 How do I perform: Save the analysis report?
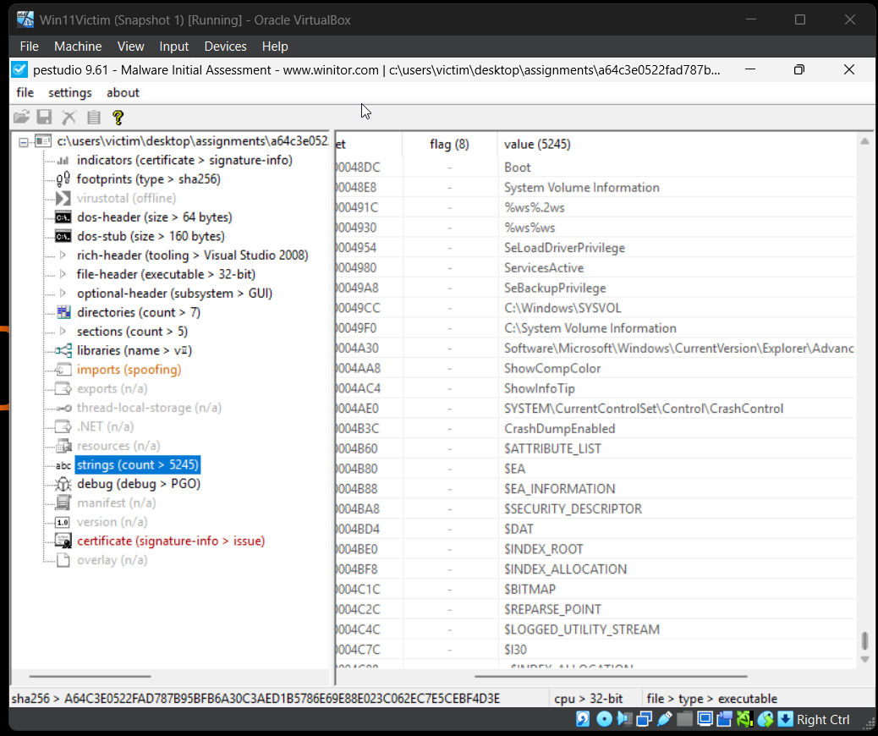pos(44,117)
